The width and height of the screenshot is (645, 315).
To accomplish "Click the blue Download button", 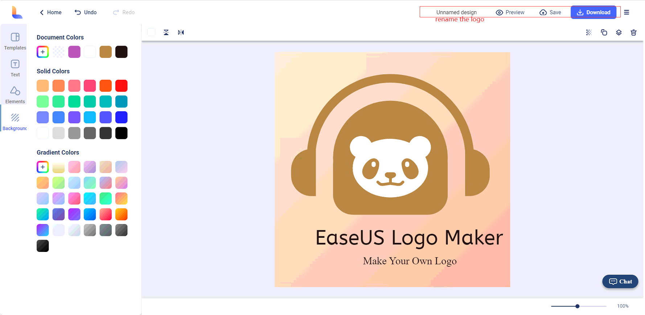I will click(593, 12).
